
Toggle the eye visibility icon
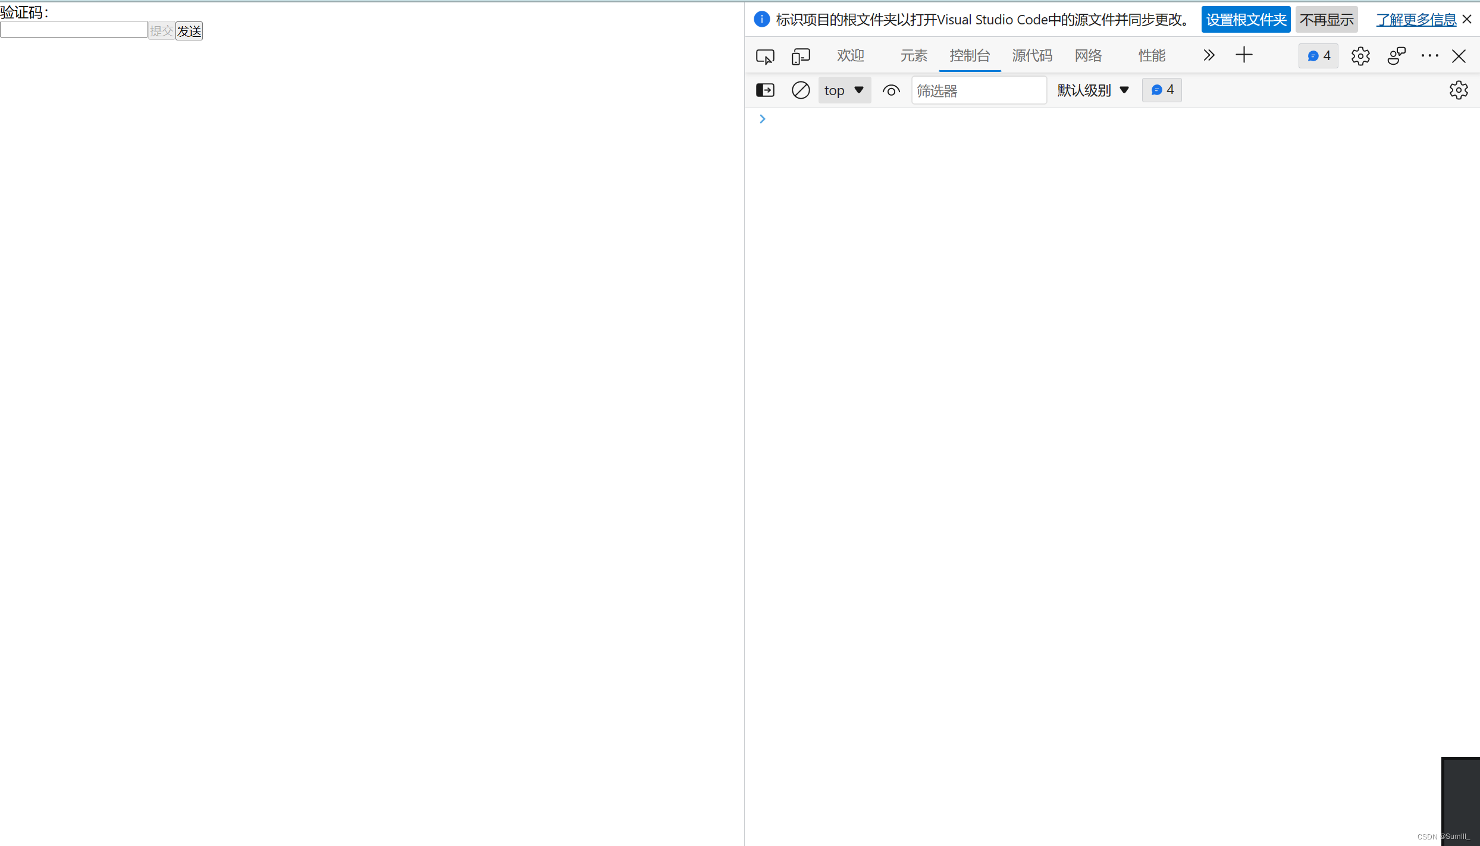click(892, 89)
